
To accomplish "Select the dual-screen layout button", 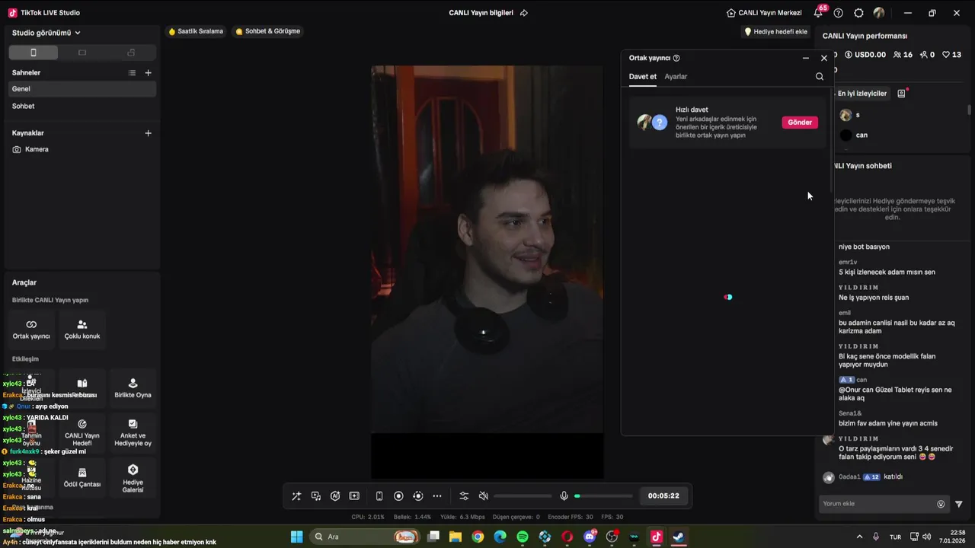I will (x=131, y=53).
